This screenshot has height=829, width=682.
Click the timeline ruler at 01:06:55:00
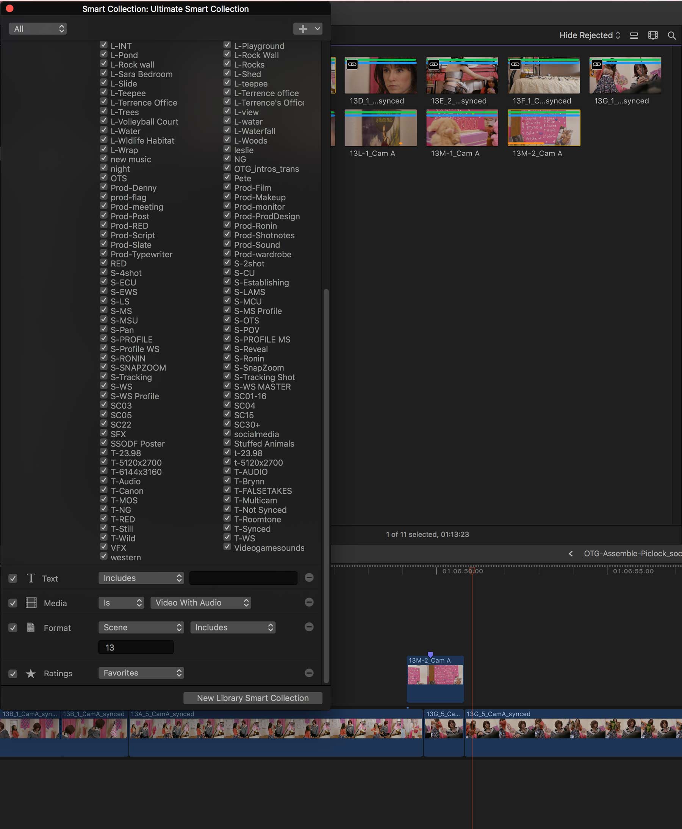pyautogui.click(x=633, y=571)
